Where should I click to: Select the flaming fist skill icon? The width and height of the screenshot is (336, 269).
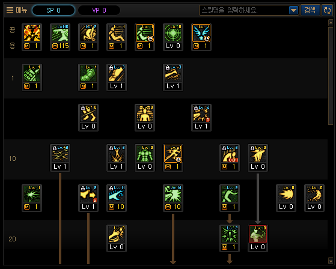[x=32, y=33]
